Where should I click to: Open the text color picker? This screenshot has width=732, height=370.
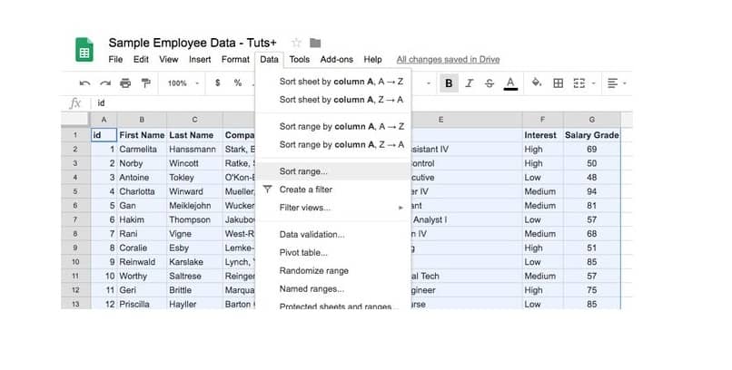(510, 83)
